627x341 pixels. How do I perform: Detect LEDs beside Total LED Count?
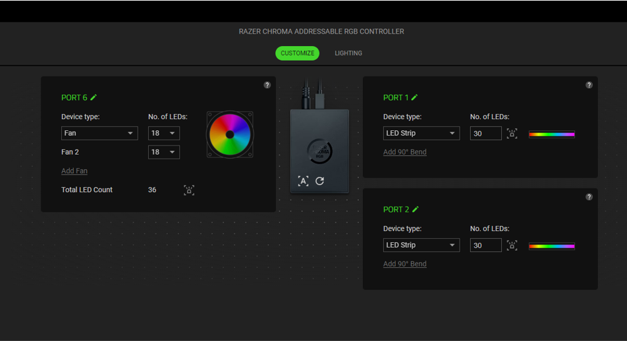coord(189,190)
